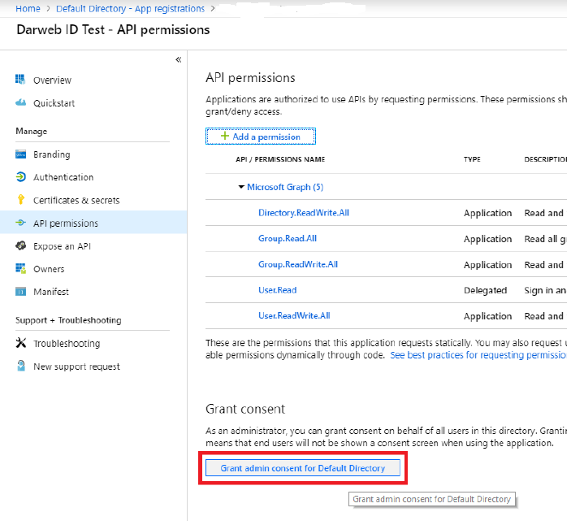571x525 pixels.
Task: Go to Home breadcrumb link
Action: coord(28,8)
